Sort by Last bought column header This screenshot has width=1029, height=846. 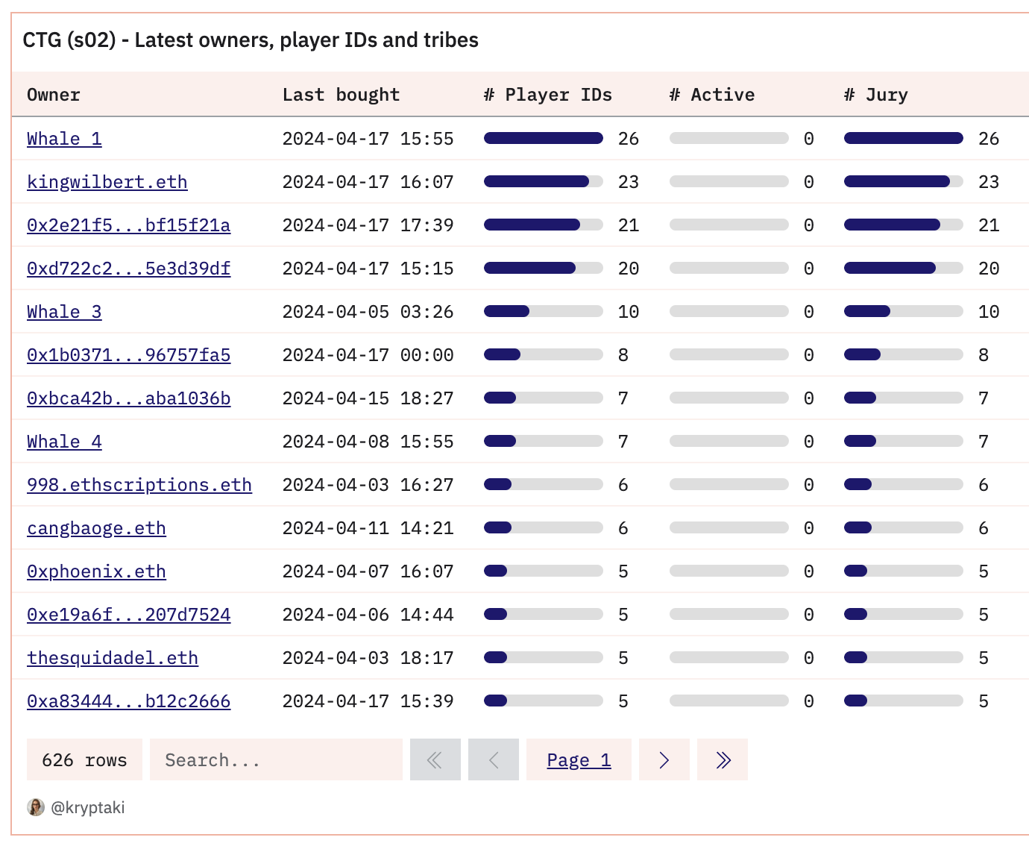[x=341, y=95]
